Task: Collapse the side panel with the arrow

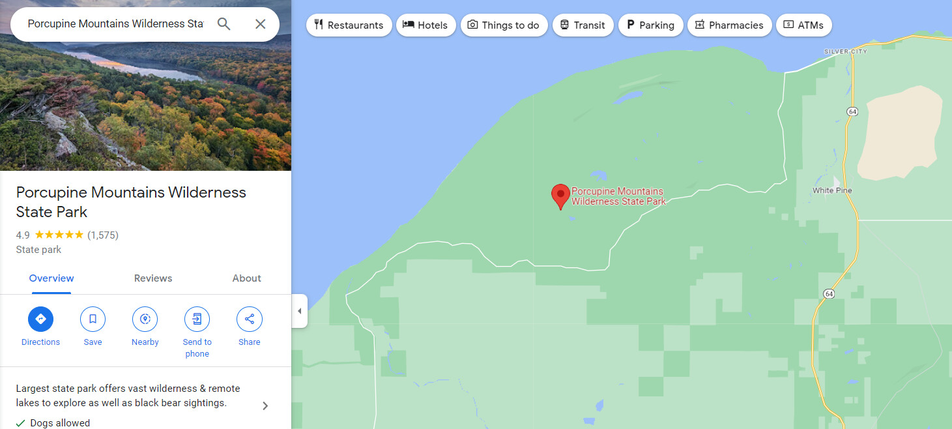Action: (300, 311)
